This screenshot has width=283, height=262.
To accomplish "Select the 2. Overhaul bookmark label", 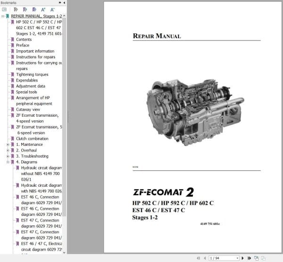I will click(26, 150).
